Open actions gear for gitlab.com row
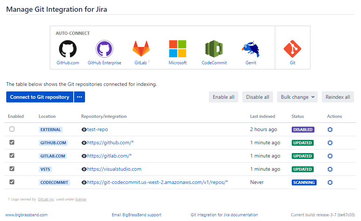The width and height of the screenshot is (361, 221). pos(330,156)
